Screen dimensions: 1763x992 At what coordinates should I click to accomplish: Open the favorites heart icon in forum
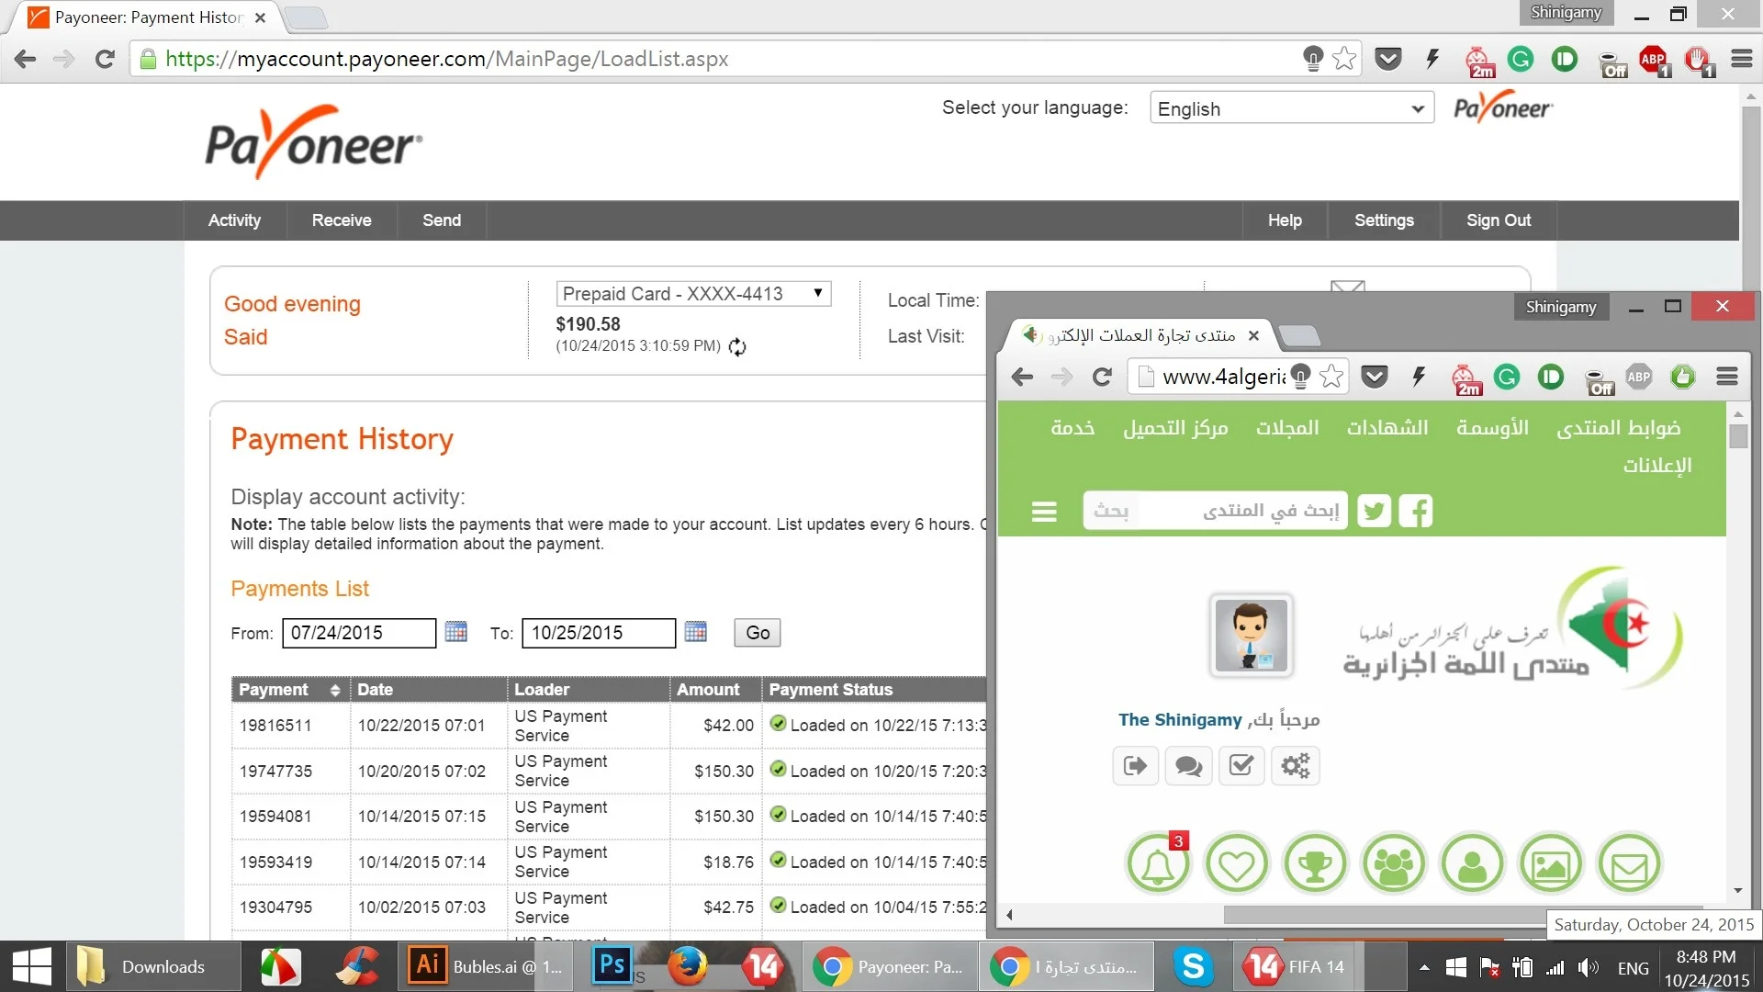coord(1236,864)
